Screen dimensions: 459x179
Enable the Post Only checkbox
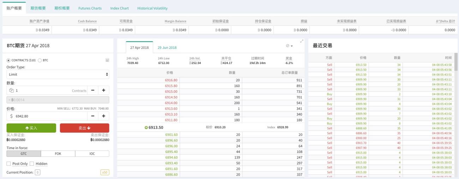pos(8,164)
